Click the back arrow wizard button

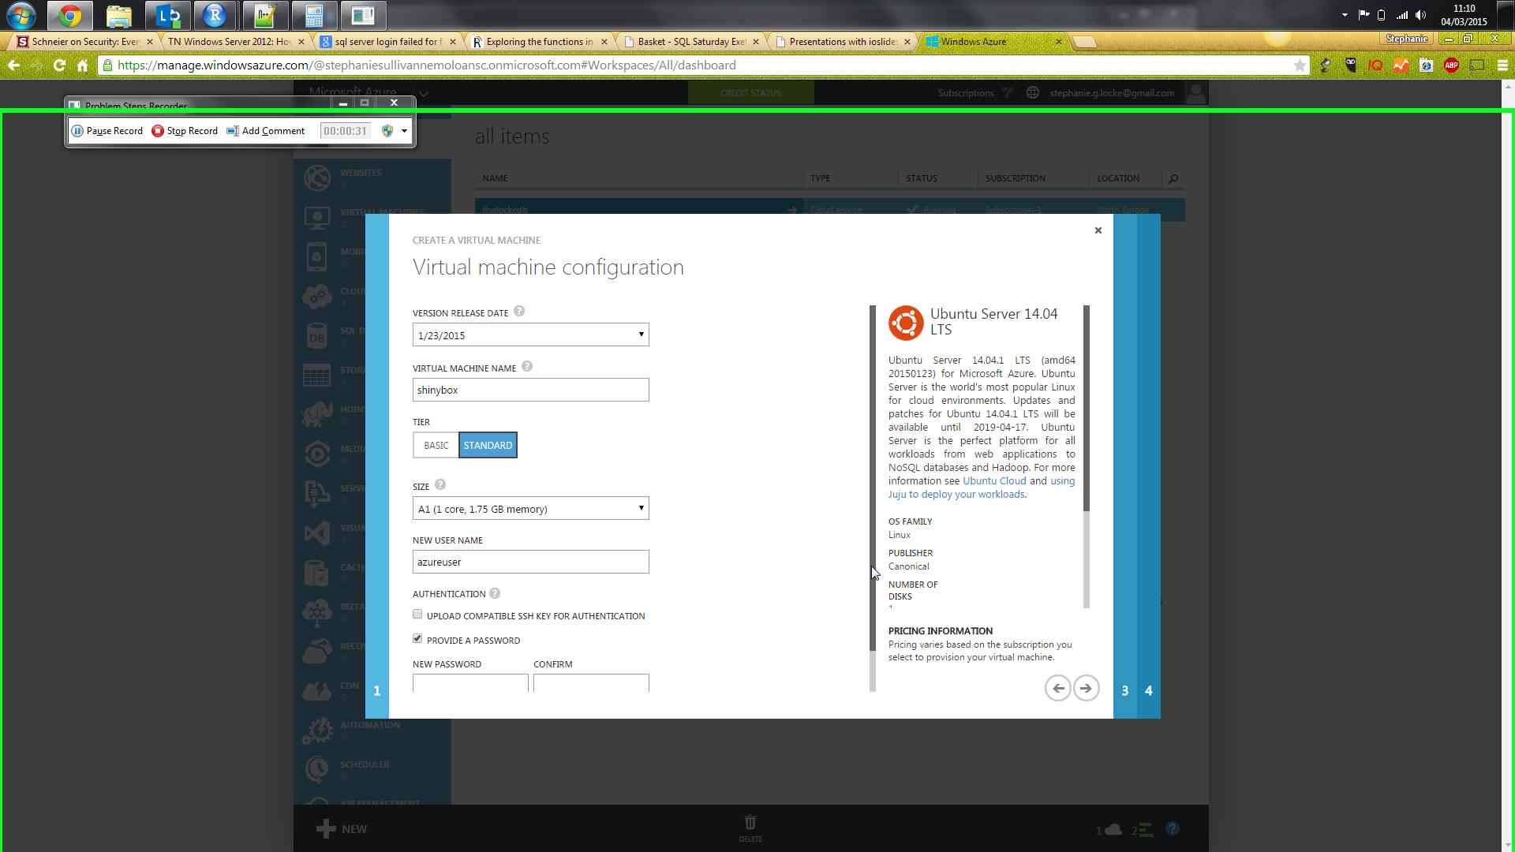pyautogui.click(x=1057, y=688)
